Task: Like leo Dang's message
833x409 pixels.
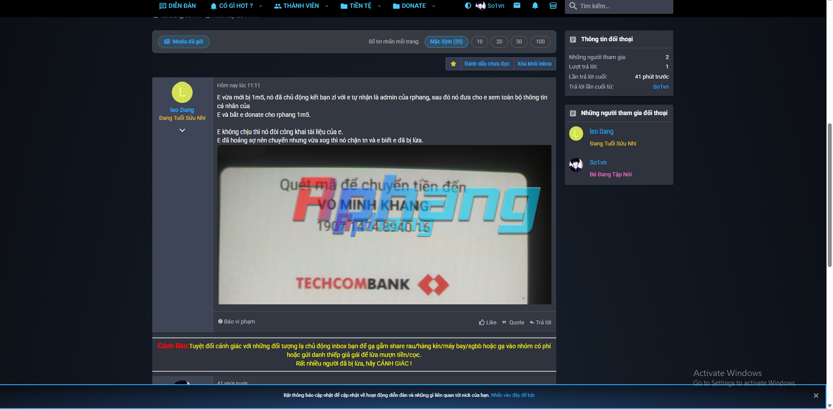Action: (488, 322)
